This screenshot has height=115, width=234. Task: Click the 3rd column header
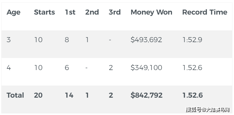tap(115, 12)
